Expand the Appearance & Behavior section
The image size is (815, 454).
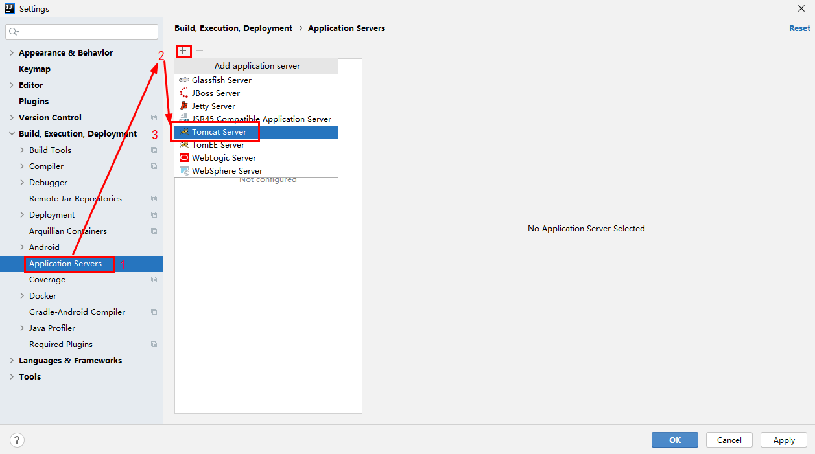point(12,53)
